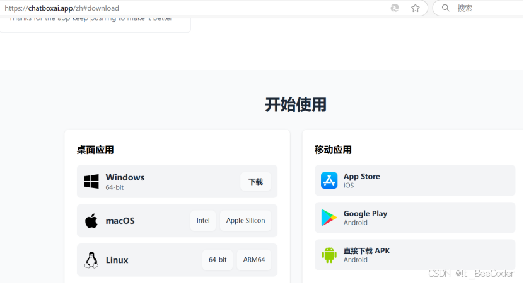Image resolution: width=524 pixels, height=283 pixels.
Task: Open the Google Play Android card
Action: (x=415, y=218)
